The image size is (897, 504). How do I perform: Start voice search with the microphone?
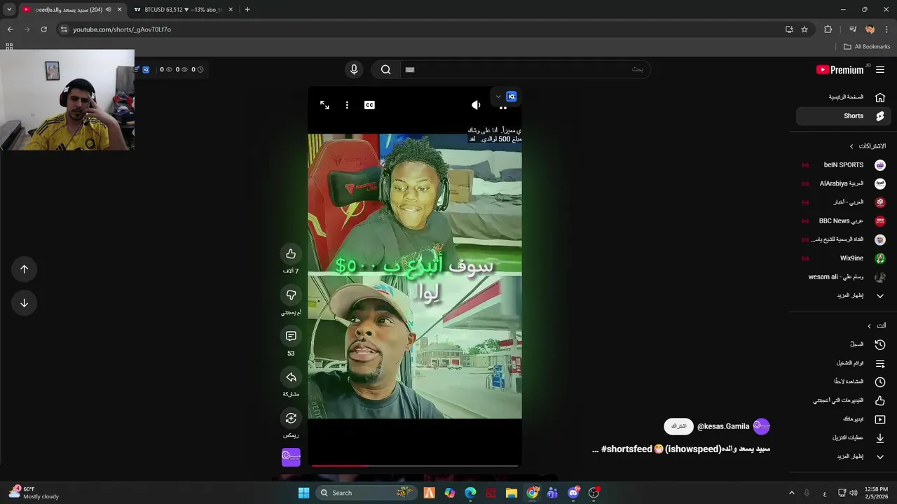[x=354, y=69]
